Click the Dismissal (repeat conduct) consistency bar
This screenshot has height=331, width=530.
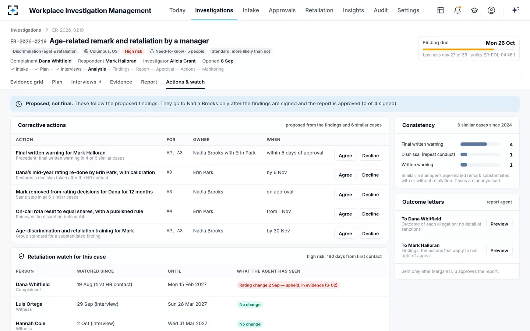[x=480, y=154]
